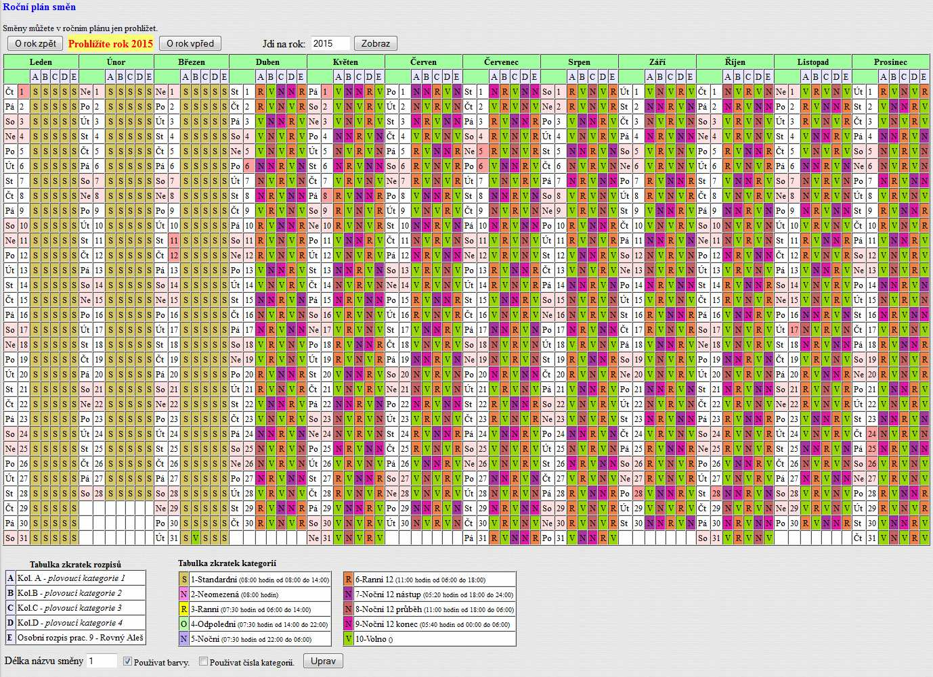Click the '6-Ranní 12' legend entry
Image resolution: width=933 pixels, height=677 pixels.
coord(435,580)
